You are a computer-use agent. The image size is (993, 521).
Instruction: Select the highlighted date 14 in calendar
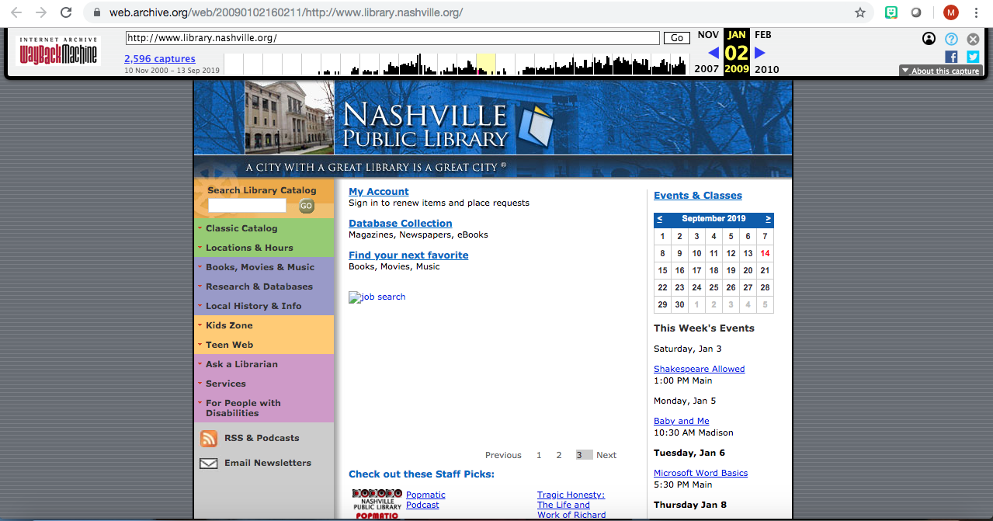(x=765, y=253)
